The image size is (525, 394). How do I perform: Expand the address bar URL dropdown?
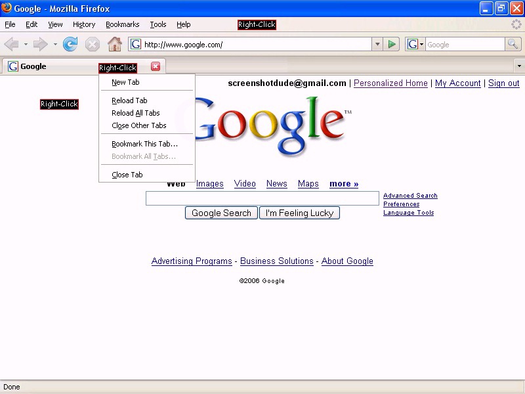(377, 44)
